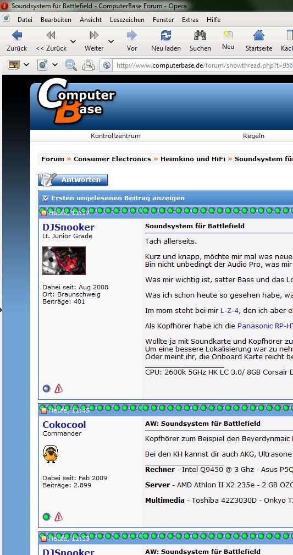Click the rewind '<< Zurück' button

coord(51,41)
